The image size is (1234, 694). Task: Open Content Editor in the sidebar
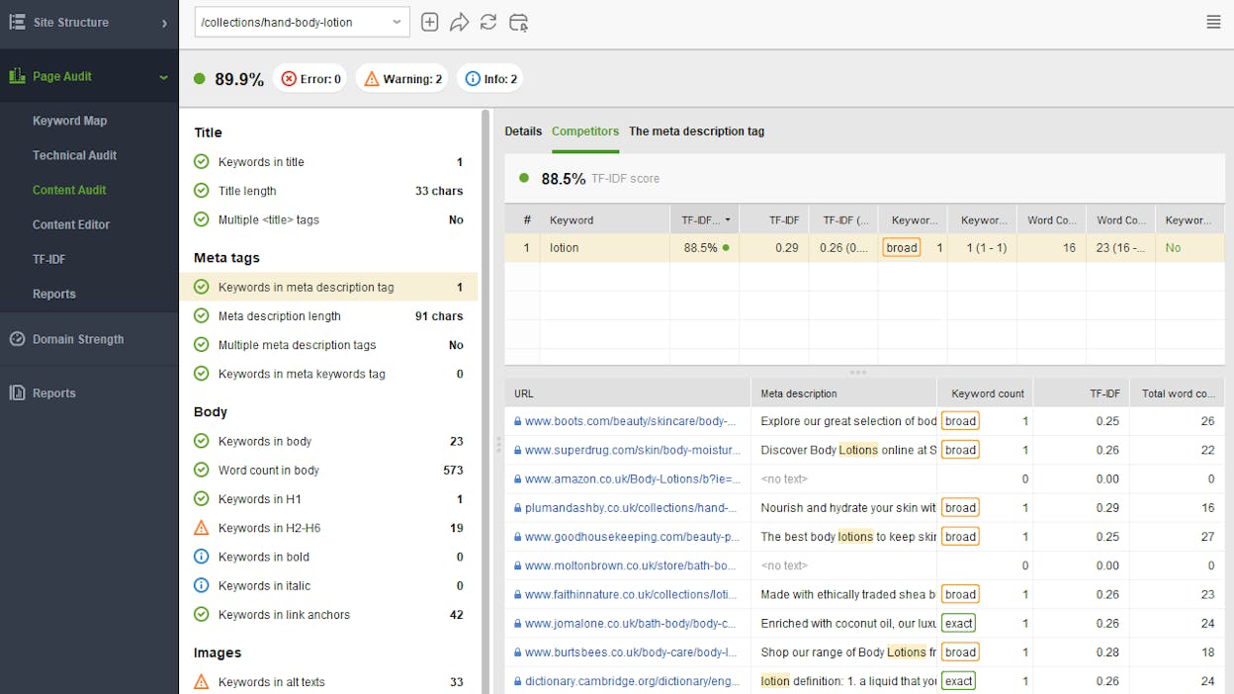coord(71,224)
